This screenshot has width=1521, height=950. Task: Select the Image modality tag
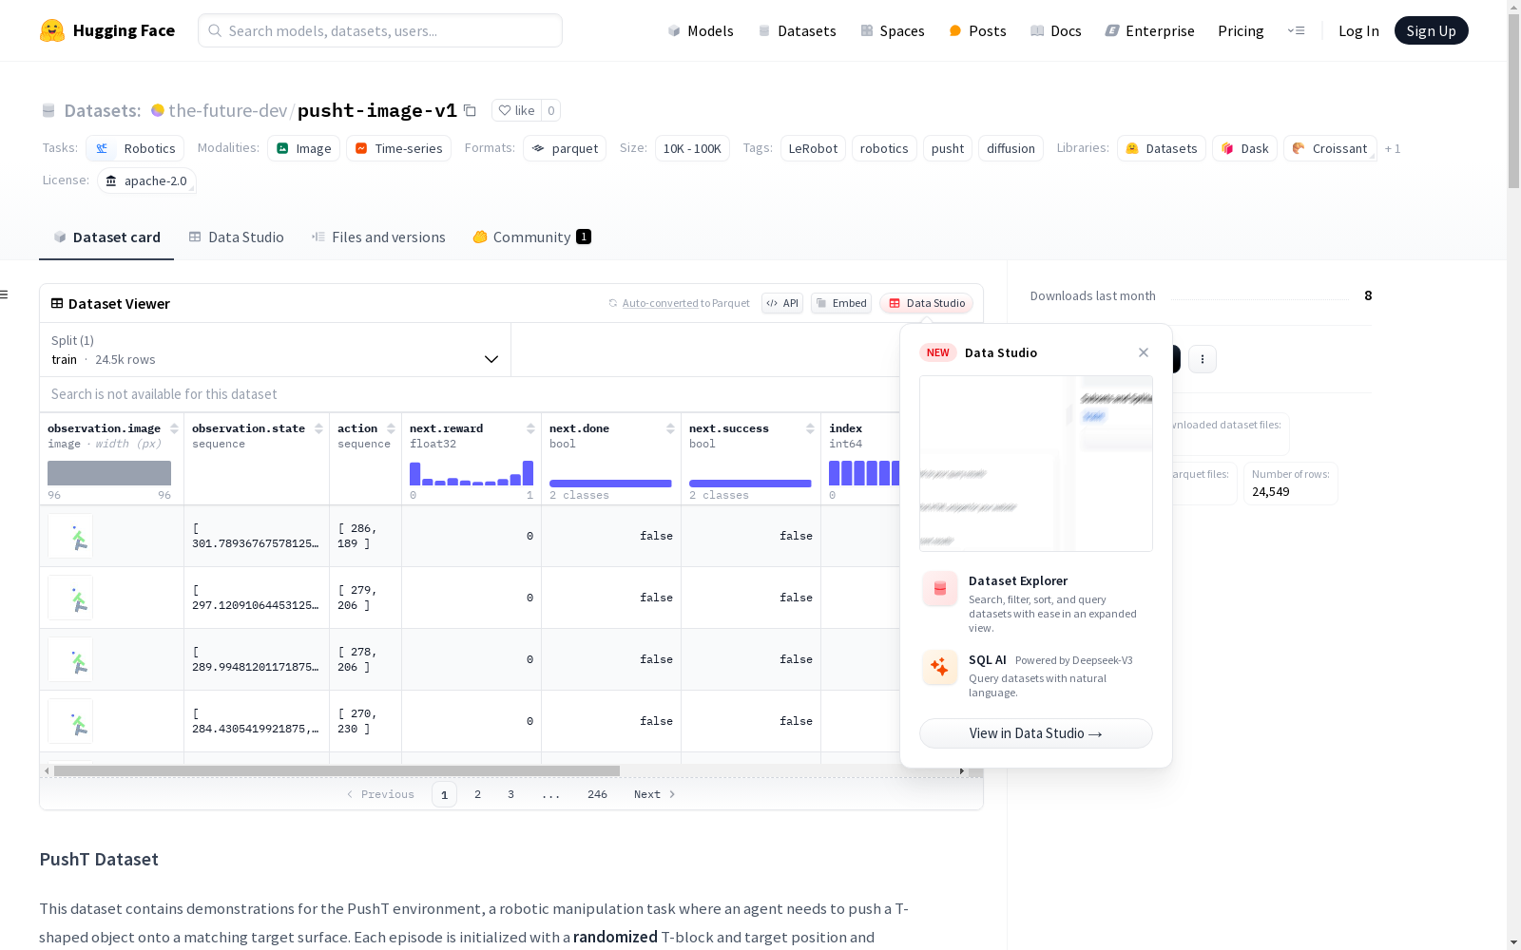point(304,148)
